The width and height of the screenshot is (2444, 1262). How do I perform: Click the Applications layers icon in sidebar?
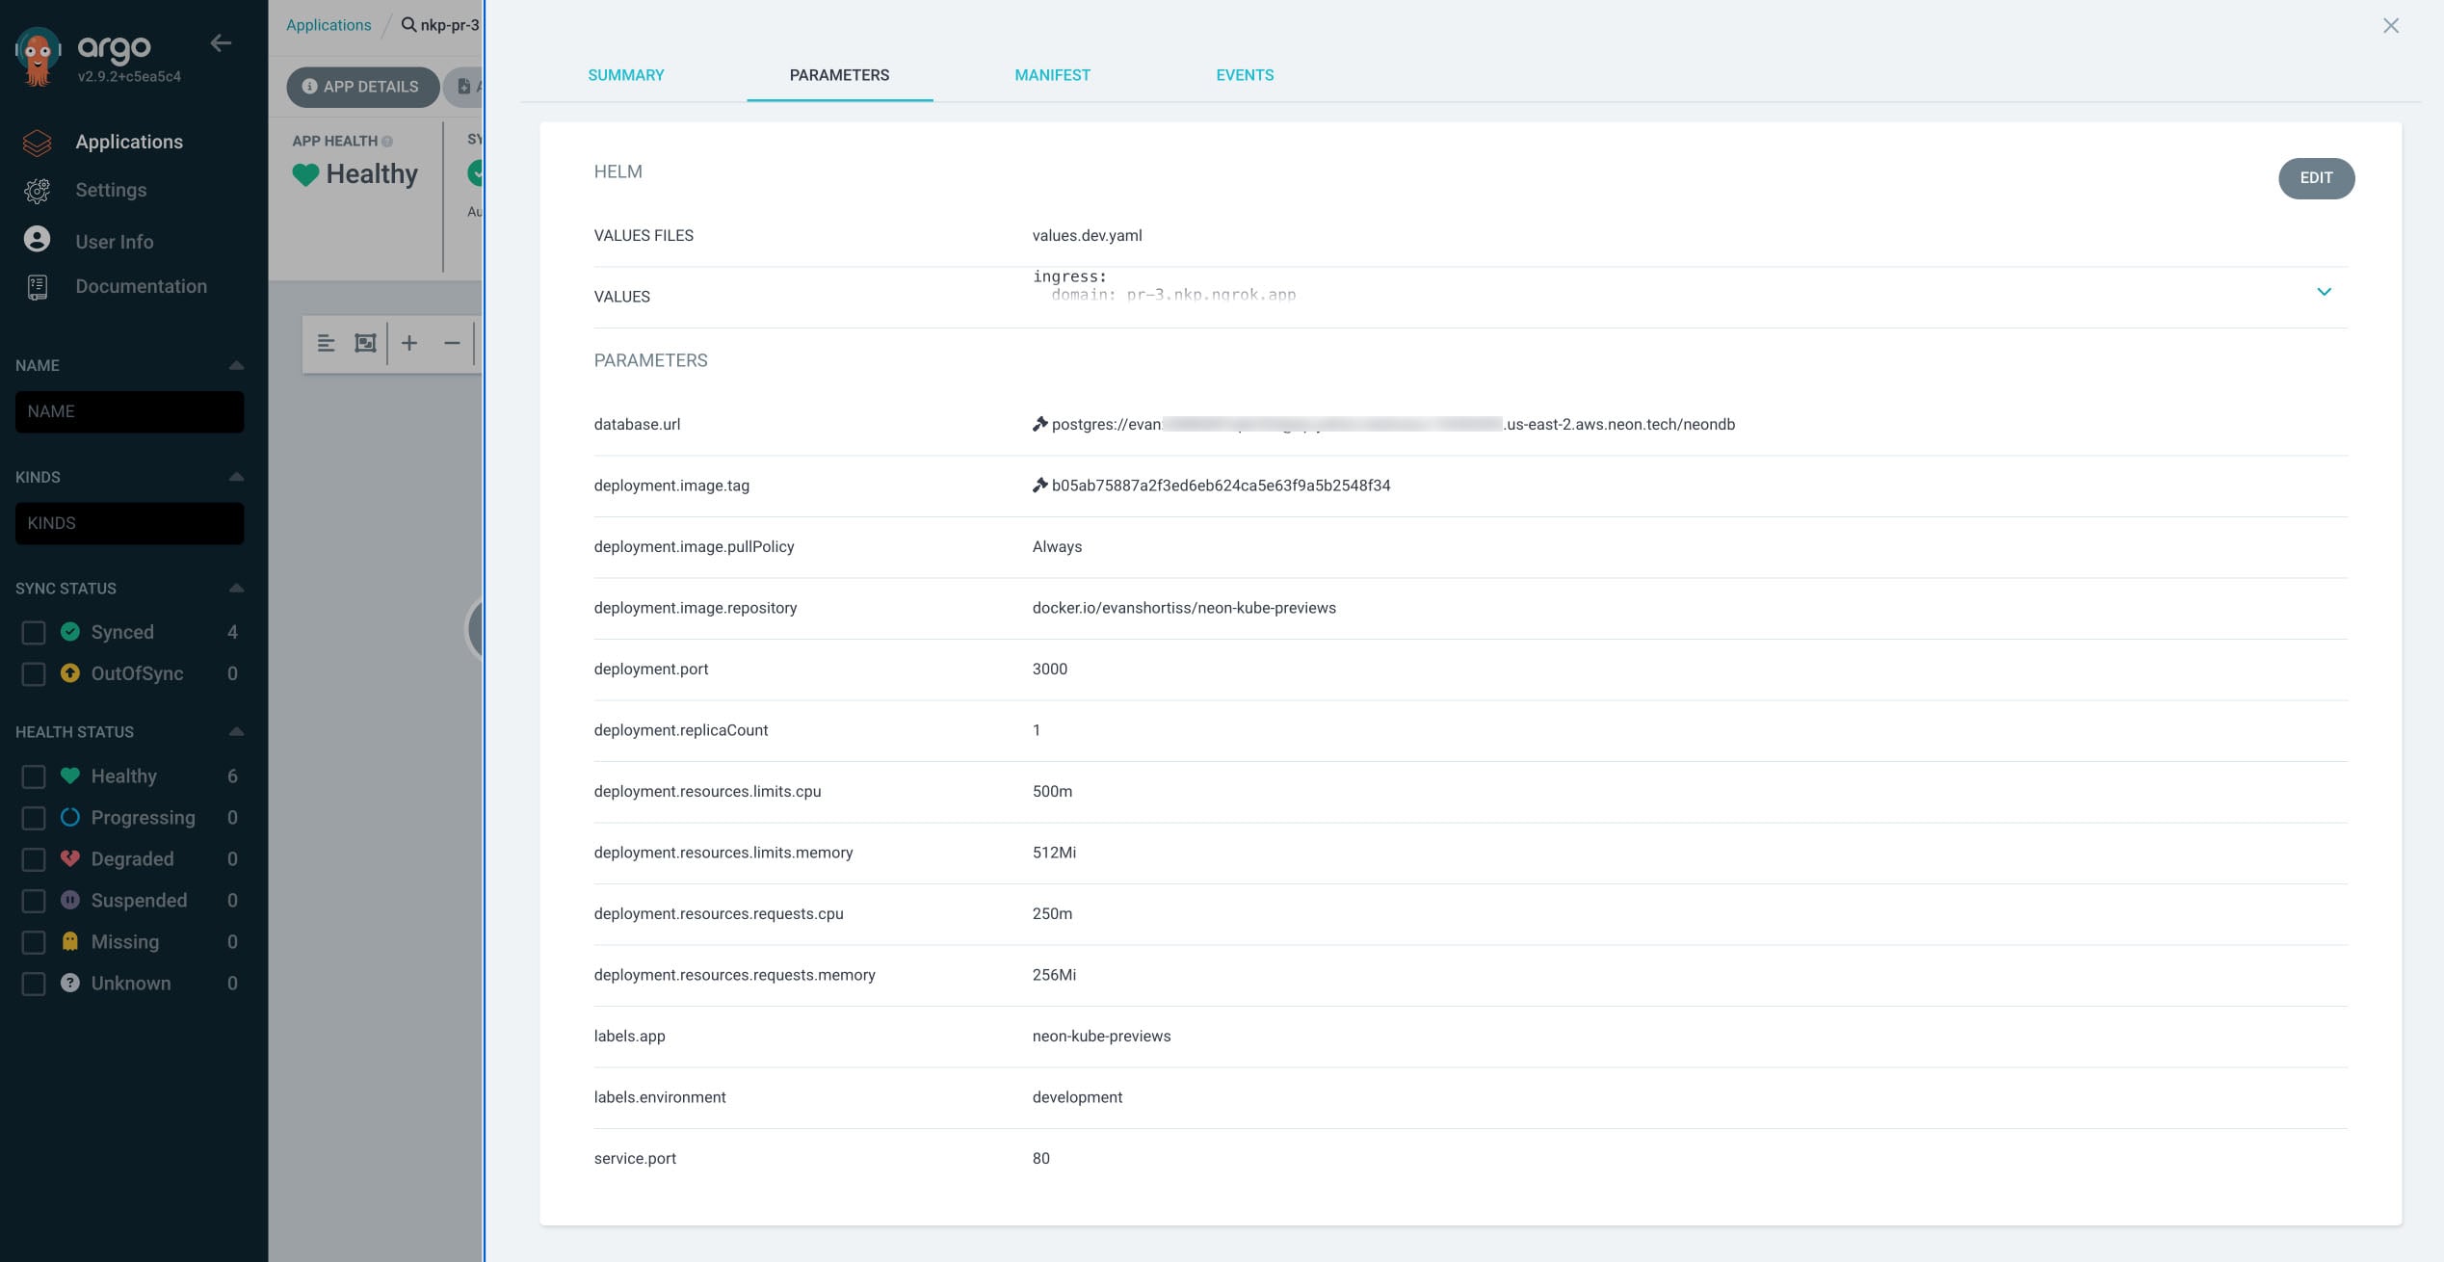pos(37,143)
